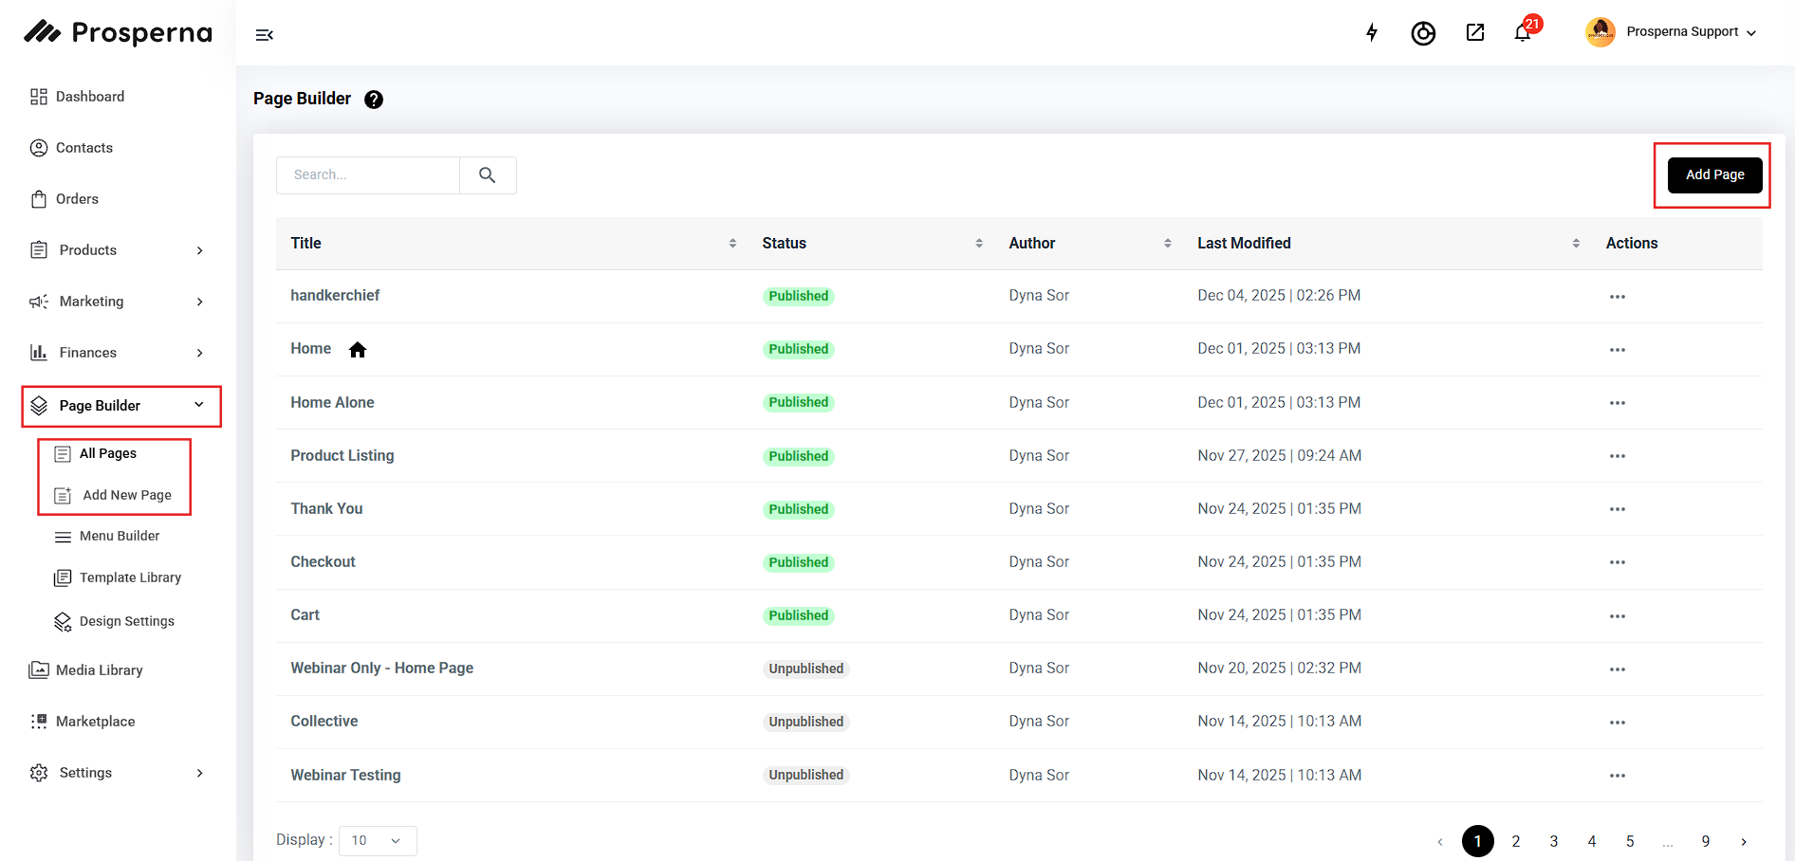This screenshot has height=861, width=1795.
Task: Open Template Library in the sidebar
Action: pyautogui.click(x=130, y=577)
